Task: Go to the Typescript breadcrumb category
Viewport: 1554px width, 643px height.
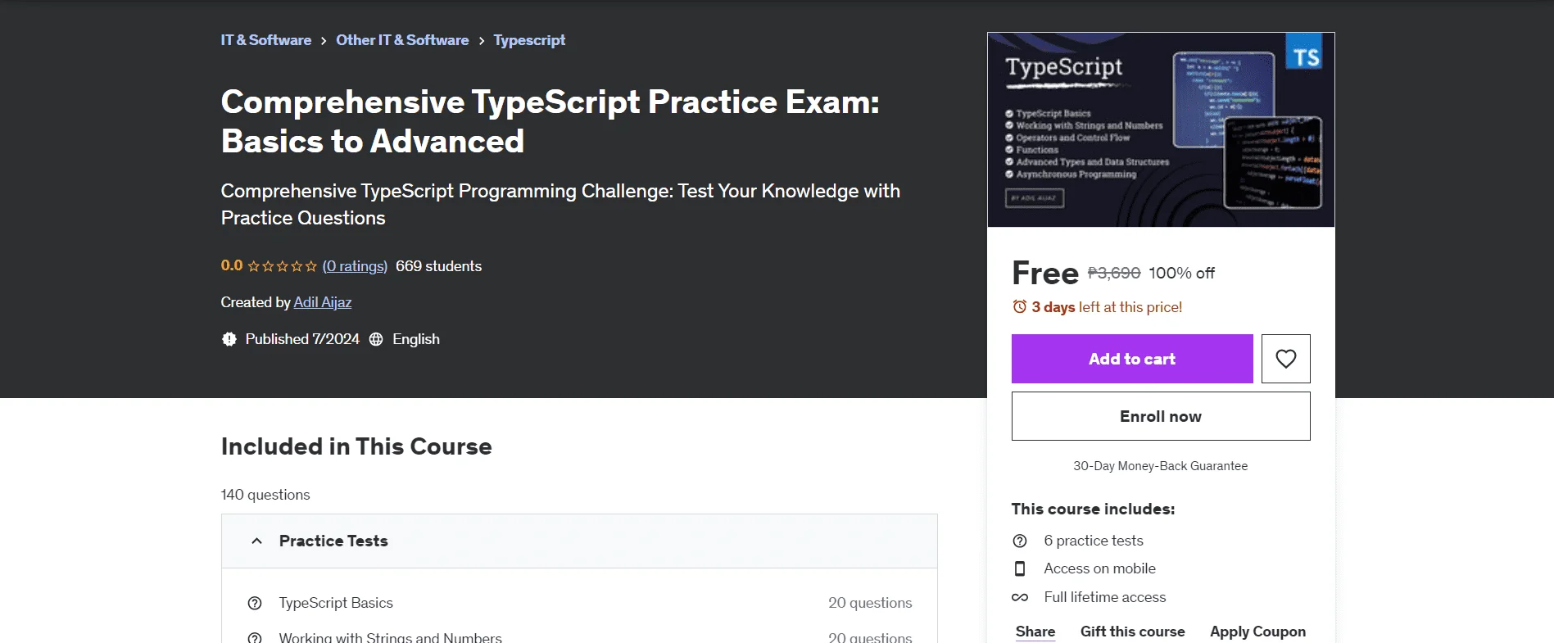Action: 529,40
